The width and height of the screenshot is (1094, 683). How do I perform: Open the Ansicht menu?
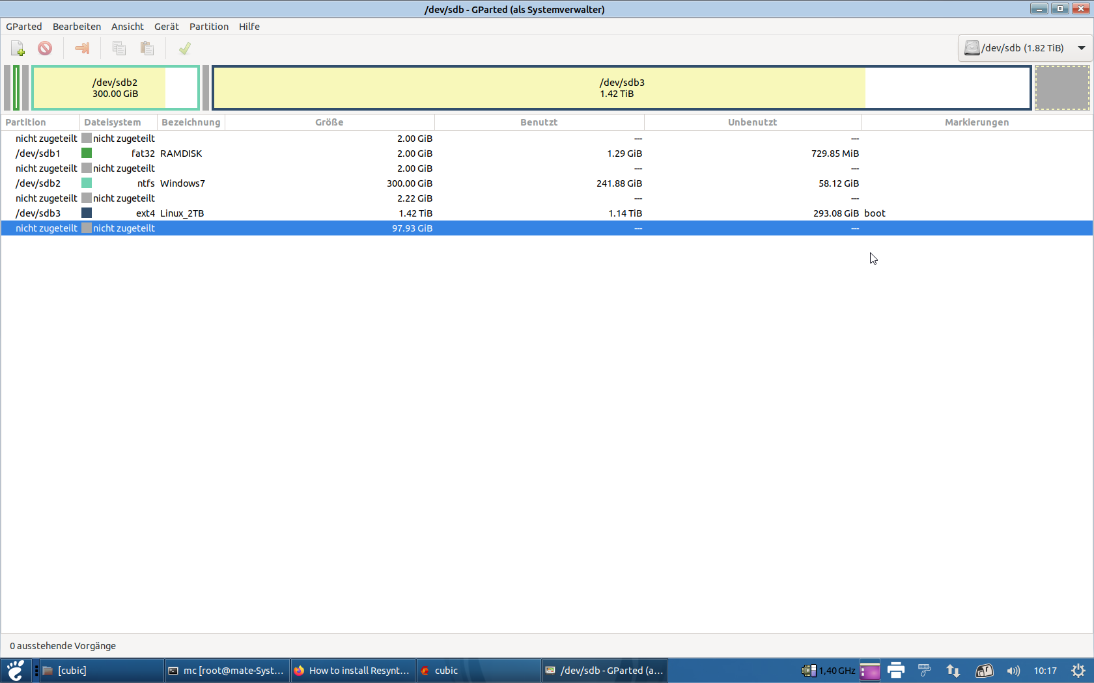point(128,27)
